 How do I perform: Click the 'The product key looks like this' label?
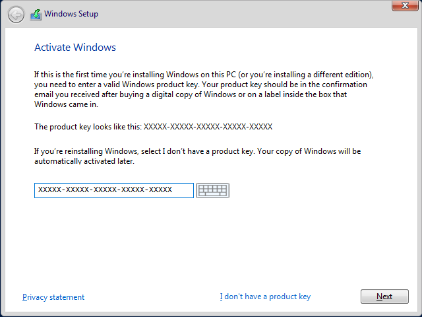click(88, 127)
